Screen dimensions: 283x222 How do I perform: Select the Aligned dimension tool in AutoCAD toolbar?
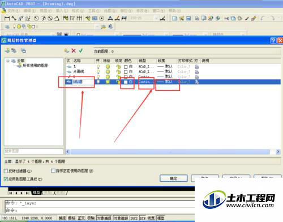(x=14, y=18)
